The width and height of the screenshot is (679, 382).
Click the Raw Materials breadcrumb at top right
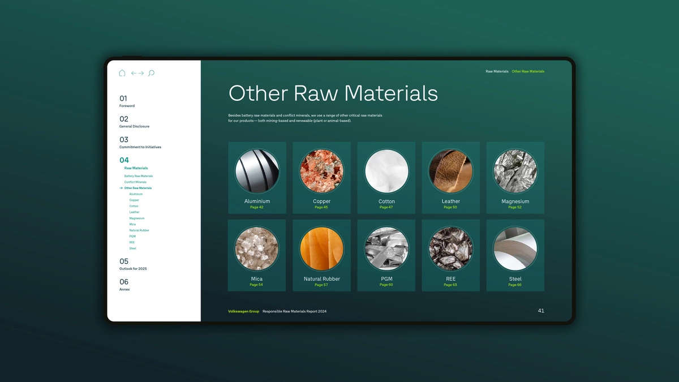[497, 72]
